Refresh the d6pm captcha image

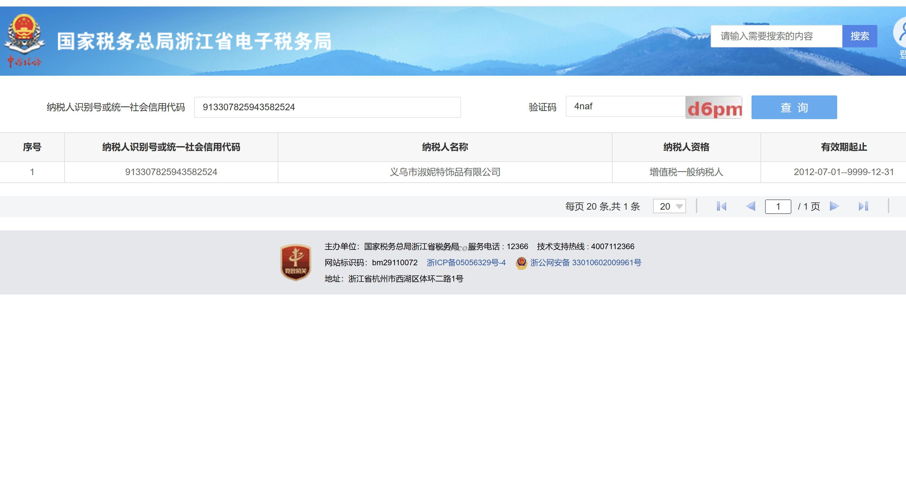tap(714, 108)
